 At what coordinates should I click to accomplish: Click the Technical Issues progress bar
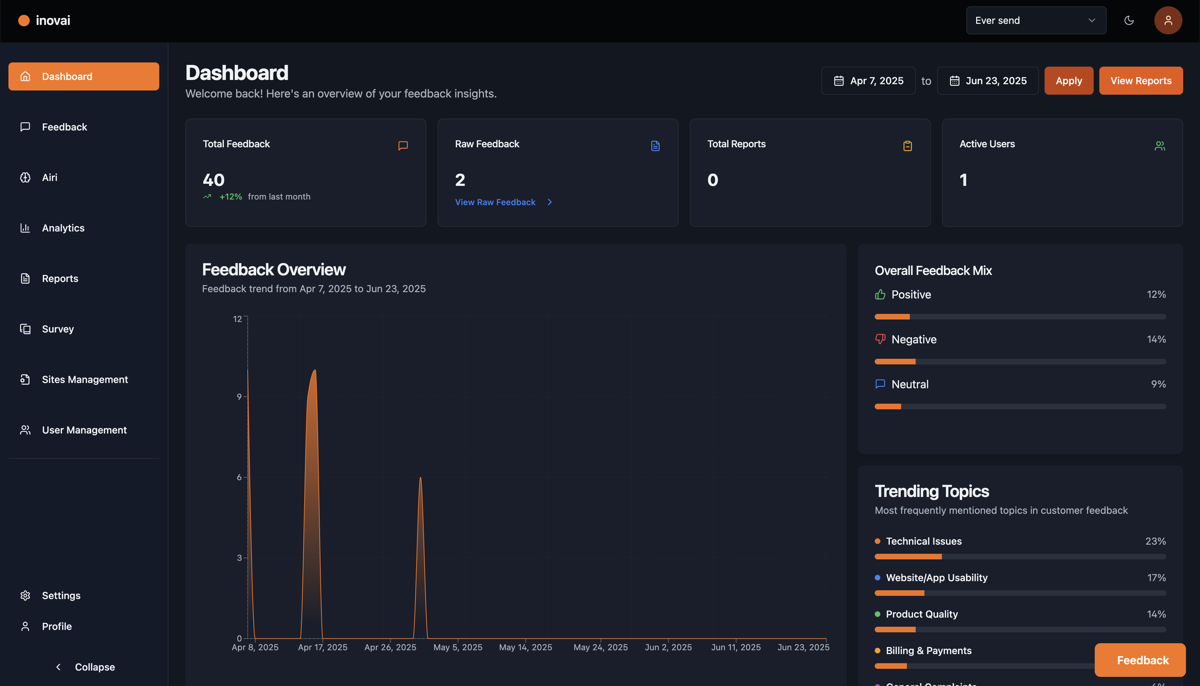[x=1020, y=557]
